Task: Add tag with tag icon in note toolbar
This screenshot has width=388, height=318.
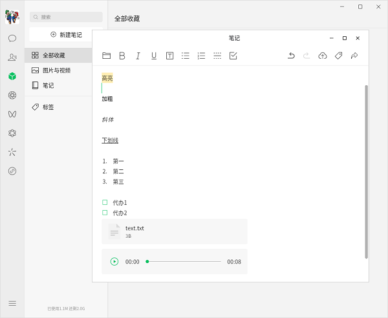Action: [338, 56]
